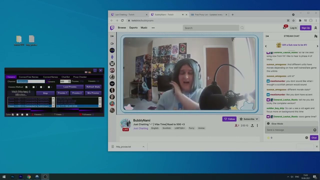Viewport: 320px width, 180px height.
Task: Click the Sign Up button
Action: click(x=305, y=28)
